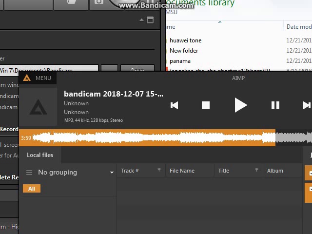312x234 pixels.
Task: Click the Open button in Bandicam
Action: (x=137, y=68)
